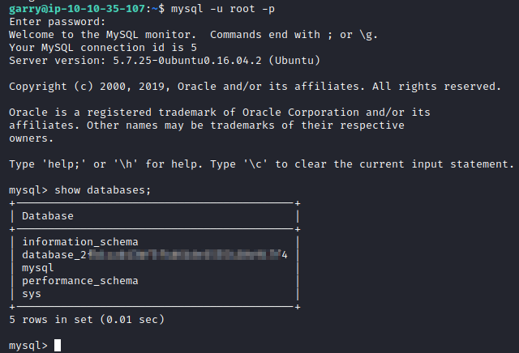Viewport: 519px width, 353px height.
Task: Click the 'Copyright (c) 2000, 2019' line
Action: 254,87
